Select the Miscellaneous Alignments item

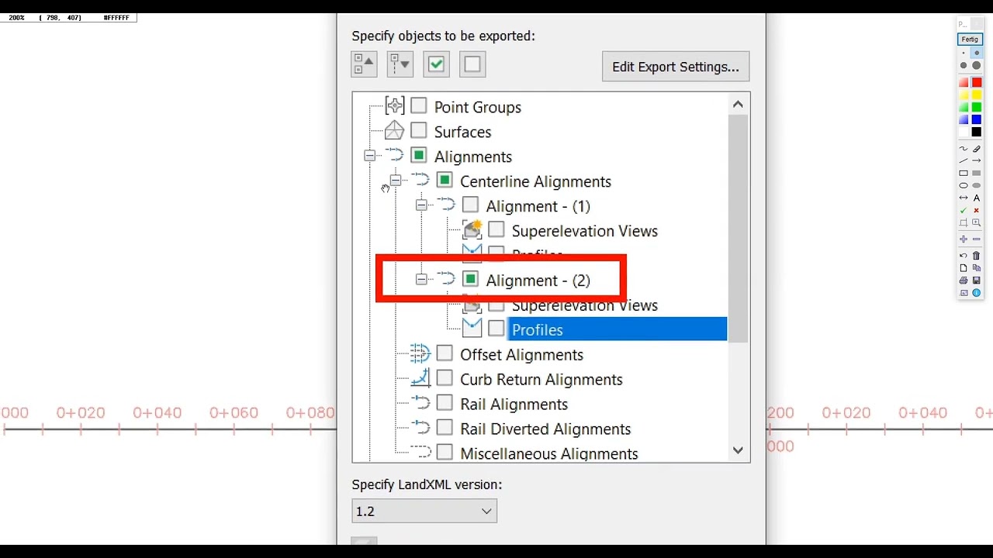549,453
